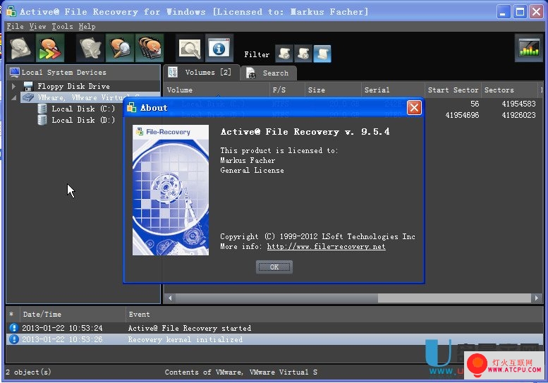The width and height of the screenshot is (548, 383).
Task: Sort by the Volume column header
Action: tap(217, 90)
